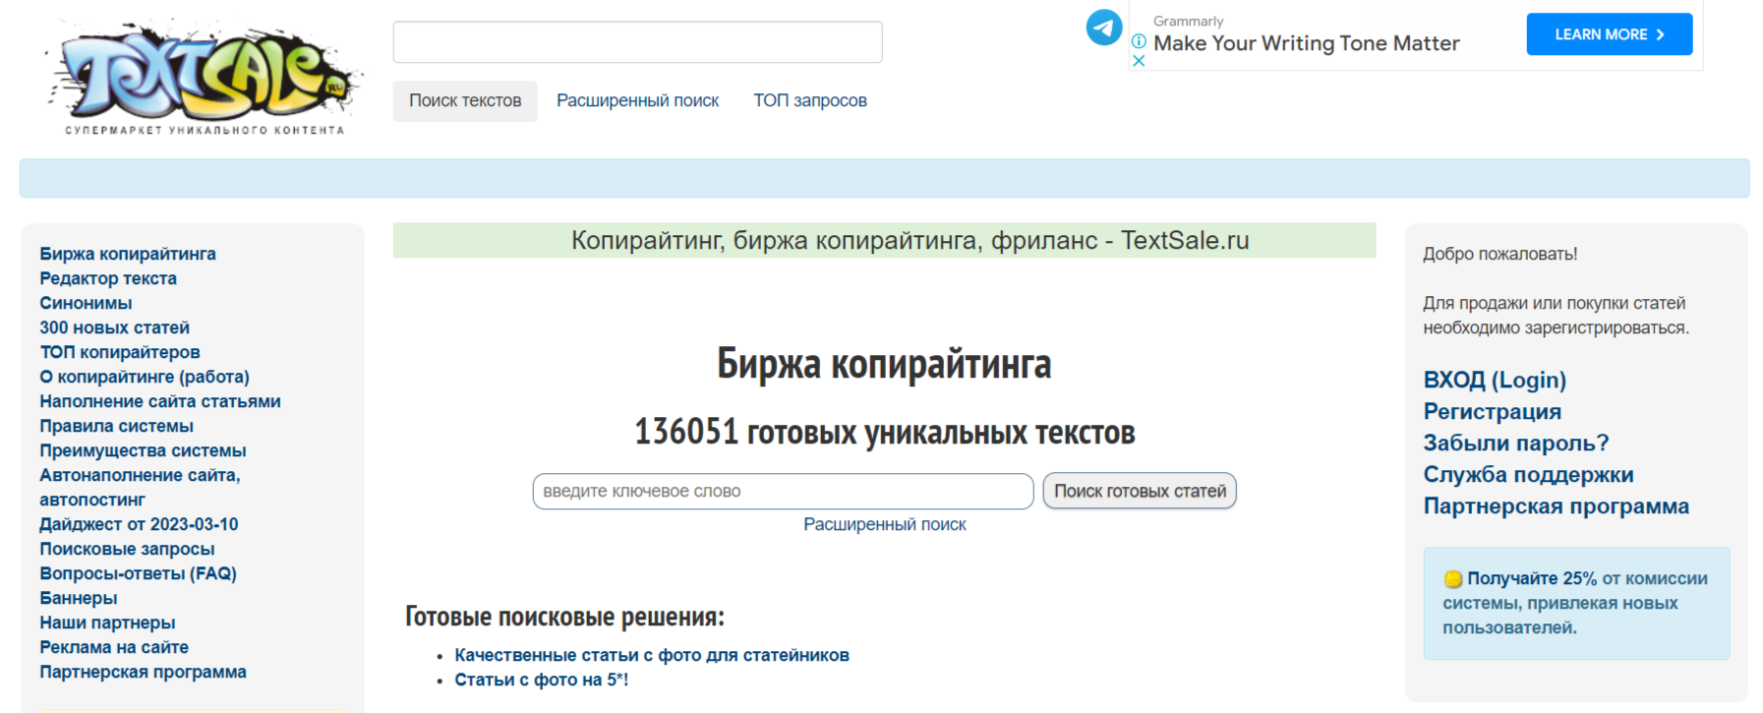Open the Telegram icon link
Image resolution: width=1763 pixels, height=713 pixels.
(x=1103, y=27)
